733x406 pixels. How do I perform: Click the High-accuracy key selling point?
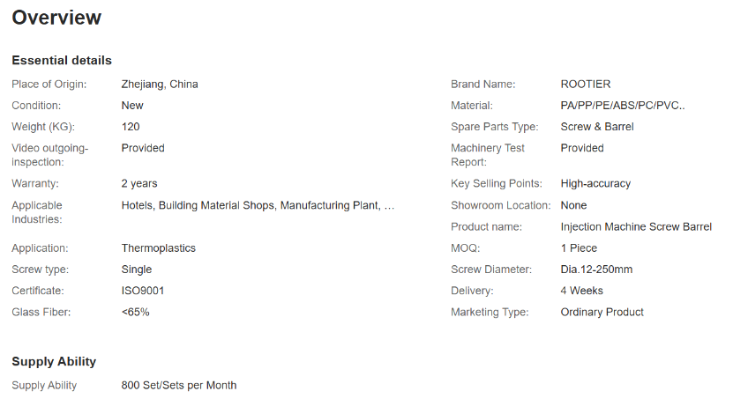click(x=595, y=184)
